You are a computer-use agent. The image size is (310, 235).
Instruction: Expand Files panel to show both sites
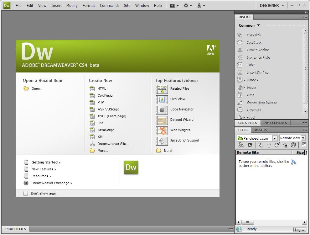[304, 145]
